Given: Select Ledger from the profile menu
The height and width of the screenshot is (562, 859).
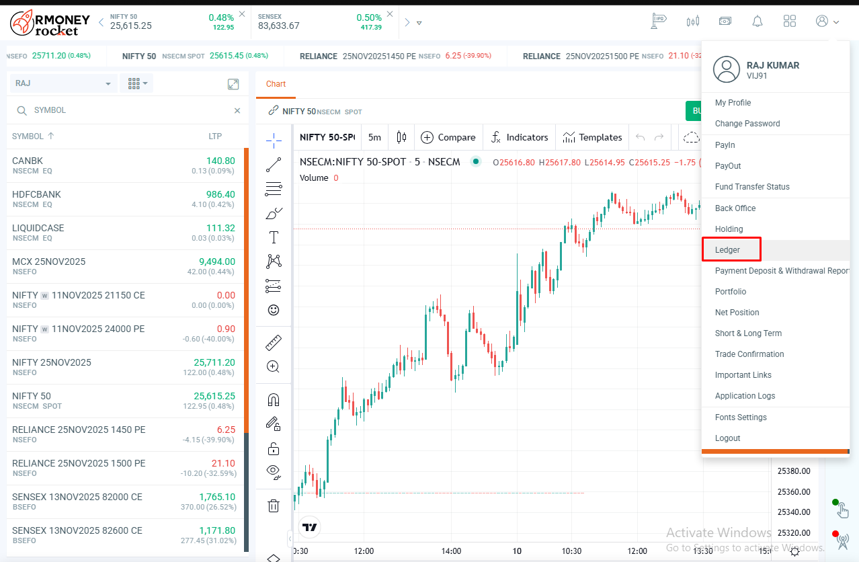Looking at the screenshot, I should 728,250.
